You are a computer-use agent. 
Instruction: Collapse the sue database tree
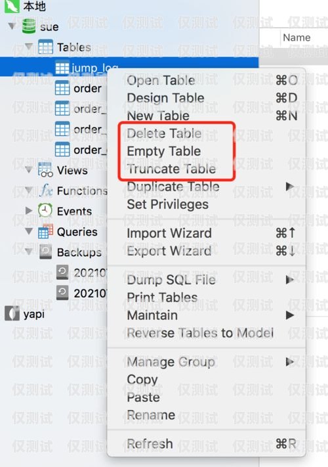12,26
